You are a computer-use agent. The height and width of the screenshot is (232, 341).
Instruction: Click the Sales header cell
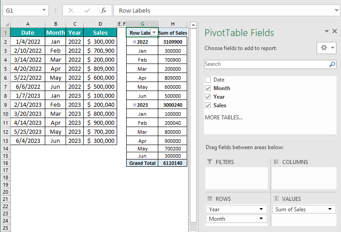tap(100, 32)
